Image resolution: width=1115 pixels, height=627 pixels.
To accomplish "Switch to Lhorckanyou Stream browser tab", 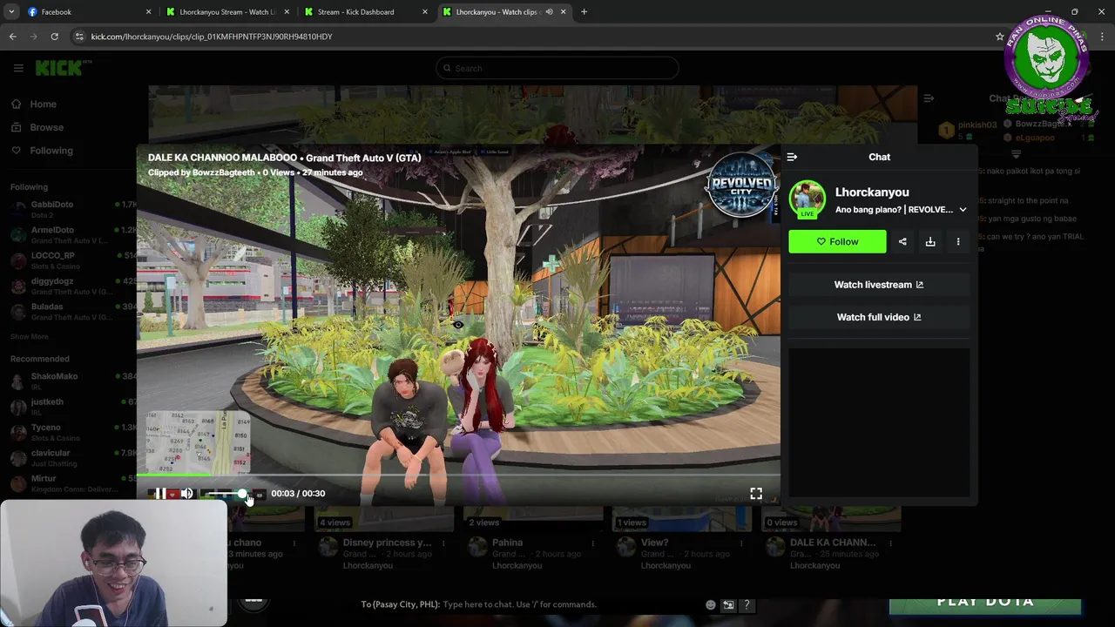I will pos(226,12).
